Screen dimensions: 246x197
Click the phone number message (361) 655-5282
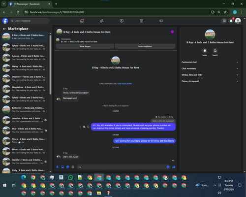[70, 157]
